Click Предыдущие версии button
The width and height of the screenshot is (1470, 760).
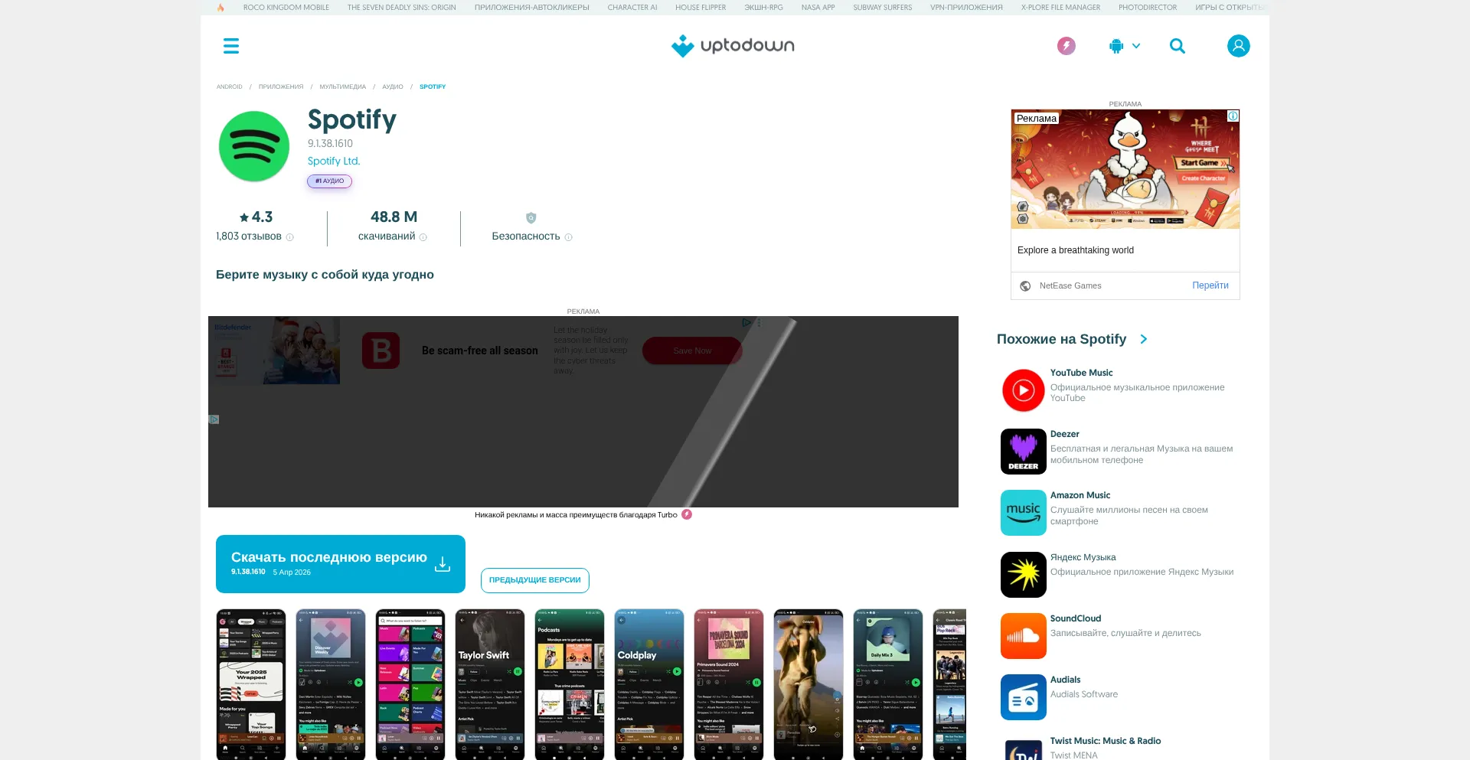click(x=535, y=580)
